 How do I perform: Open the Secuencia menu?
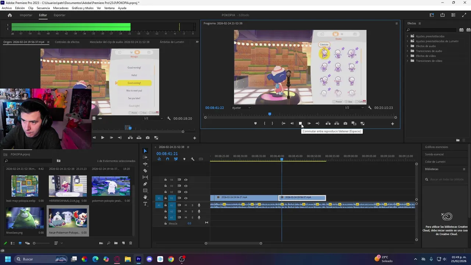[43, 8]
